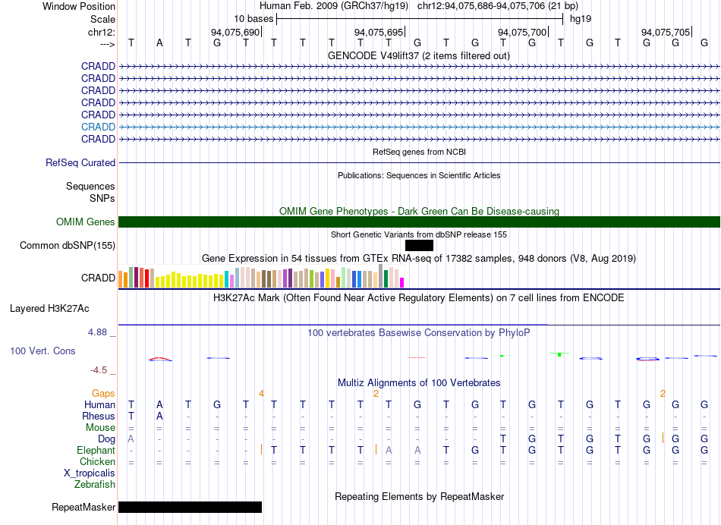The width and height of the screenshot is (721, 525).
Task: Click the 'Elephant' alignment row label
Action: tap(96, 451)
